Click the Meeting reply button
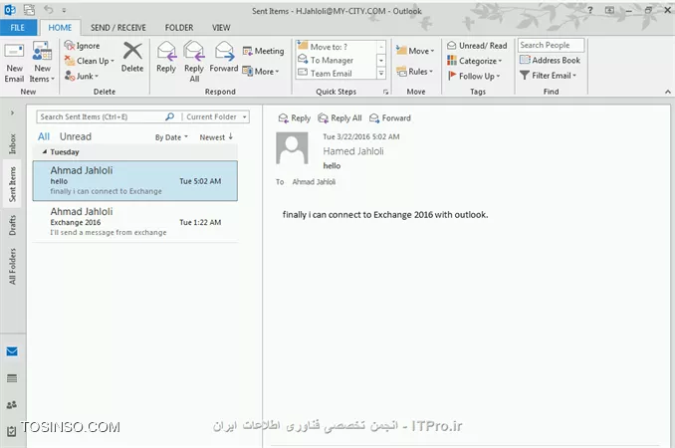The height and width of the screenshot is (448, 675). (x=263, y=51)
